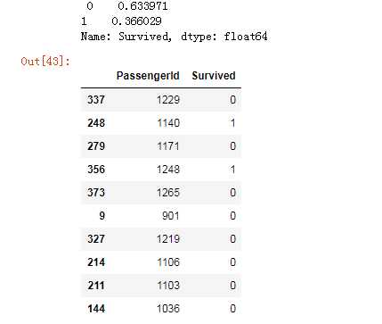Click row index 214

click(x=96, y=262)
